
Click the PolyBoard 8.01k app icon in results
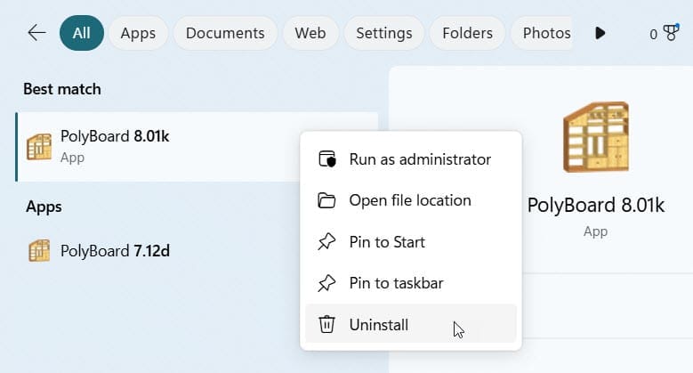tap(39, 146)
